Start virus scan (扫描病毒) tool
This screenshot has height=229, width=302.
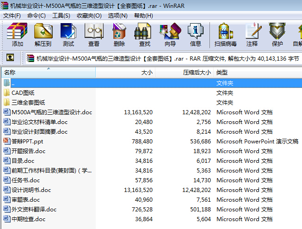click(226, 31)
